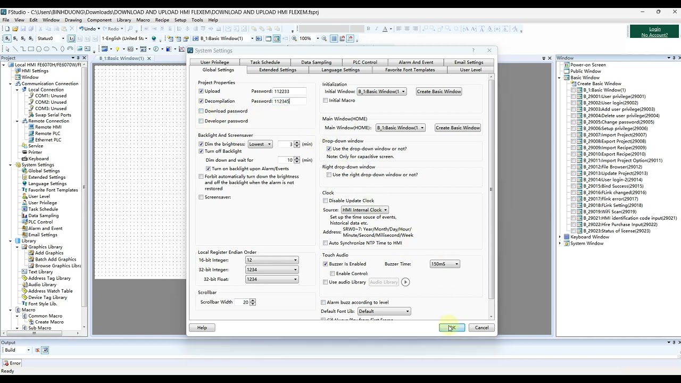Click the numeric 123 component icon

[130, 49]
